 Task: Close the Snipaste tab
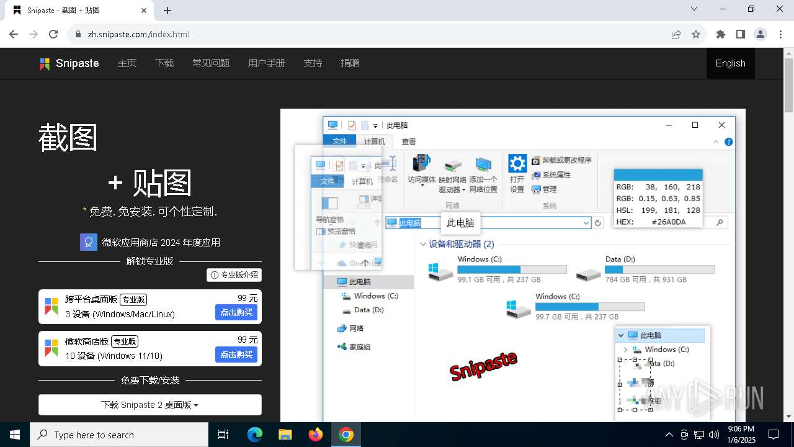144,11
